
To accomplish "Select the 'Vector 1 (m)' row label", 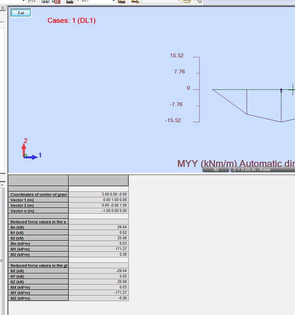I will coord(38,200).
